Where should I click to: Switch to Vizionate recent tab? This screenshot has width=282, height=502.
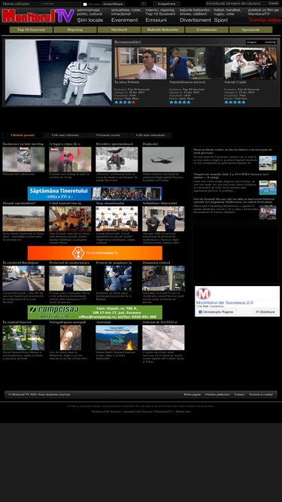(108, 135)
